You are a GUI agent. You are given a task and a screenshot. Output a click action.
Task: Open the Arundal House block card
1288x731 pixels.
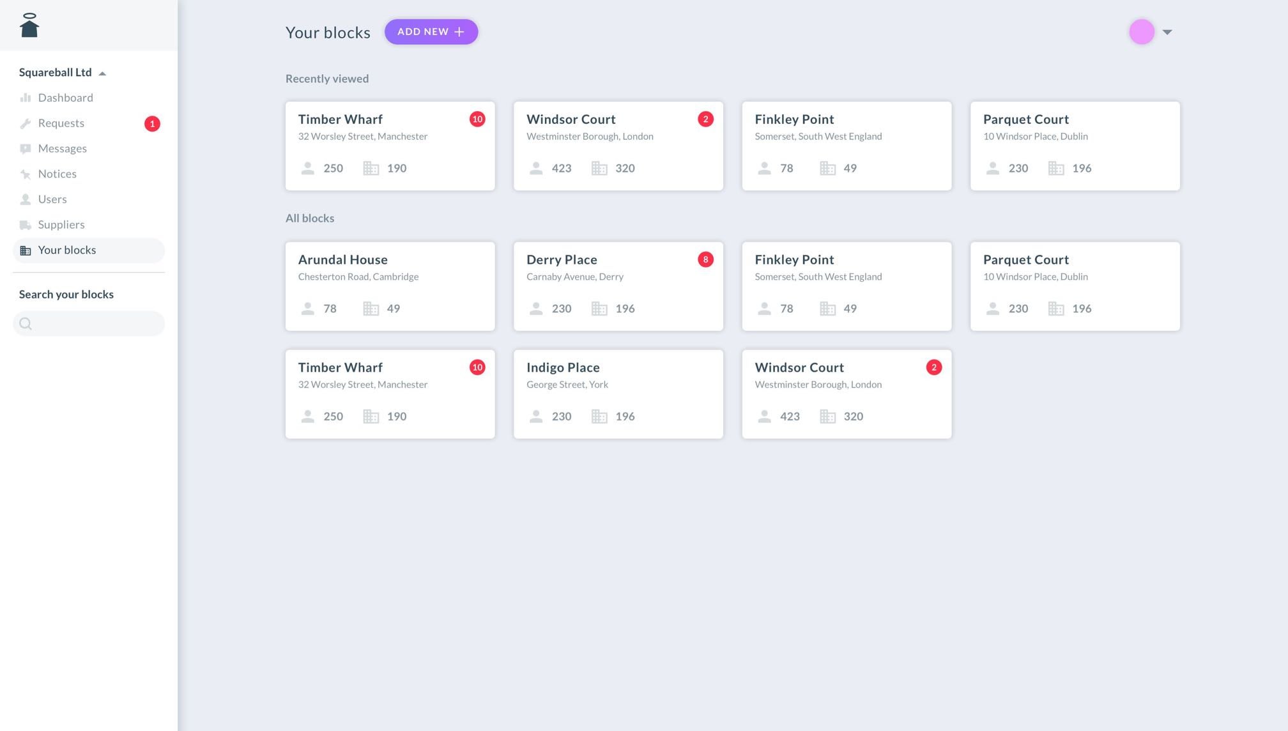(390, 286)
